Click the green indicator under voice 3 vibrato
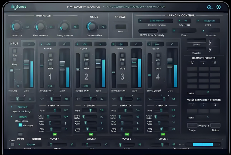This screenshot has width=231, height=155. tap(127, 134)
